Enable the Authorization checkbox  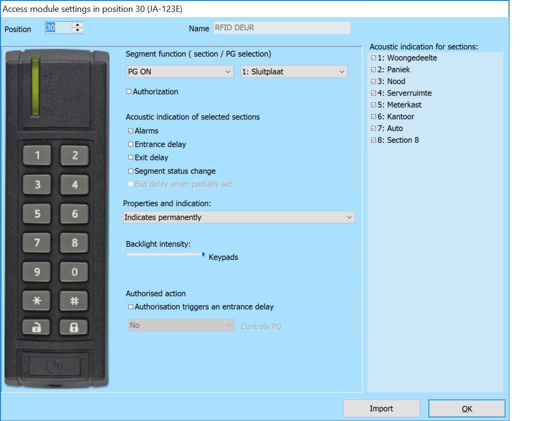[129, 92]
